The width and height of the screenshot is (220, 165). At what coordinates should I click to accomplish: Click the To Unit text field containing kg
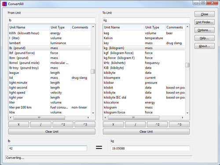click(x=146, y=20)
